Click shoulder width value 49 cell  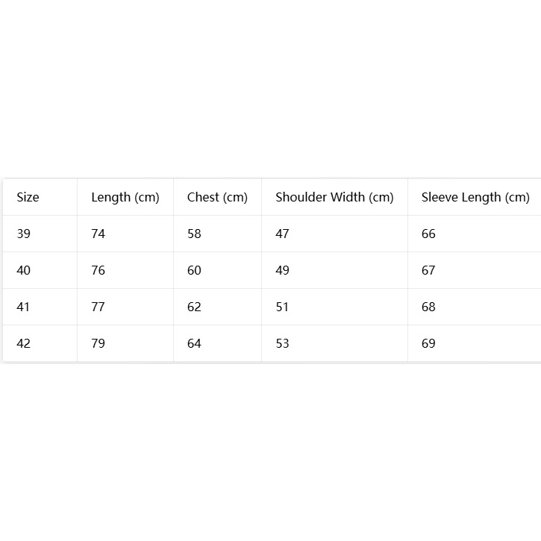pyautogui.click(x=335, y=270)
